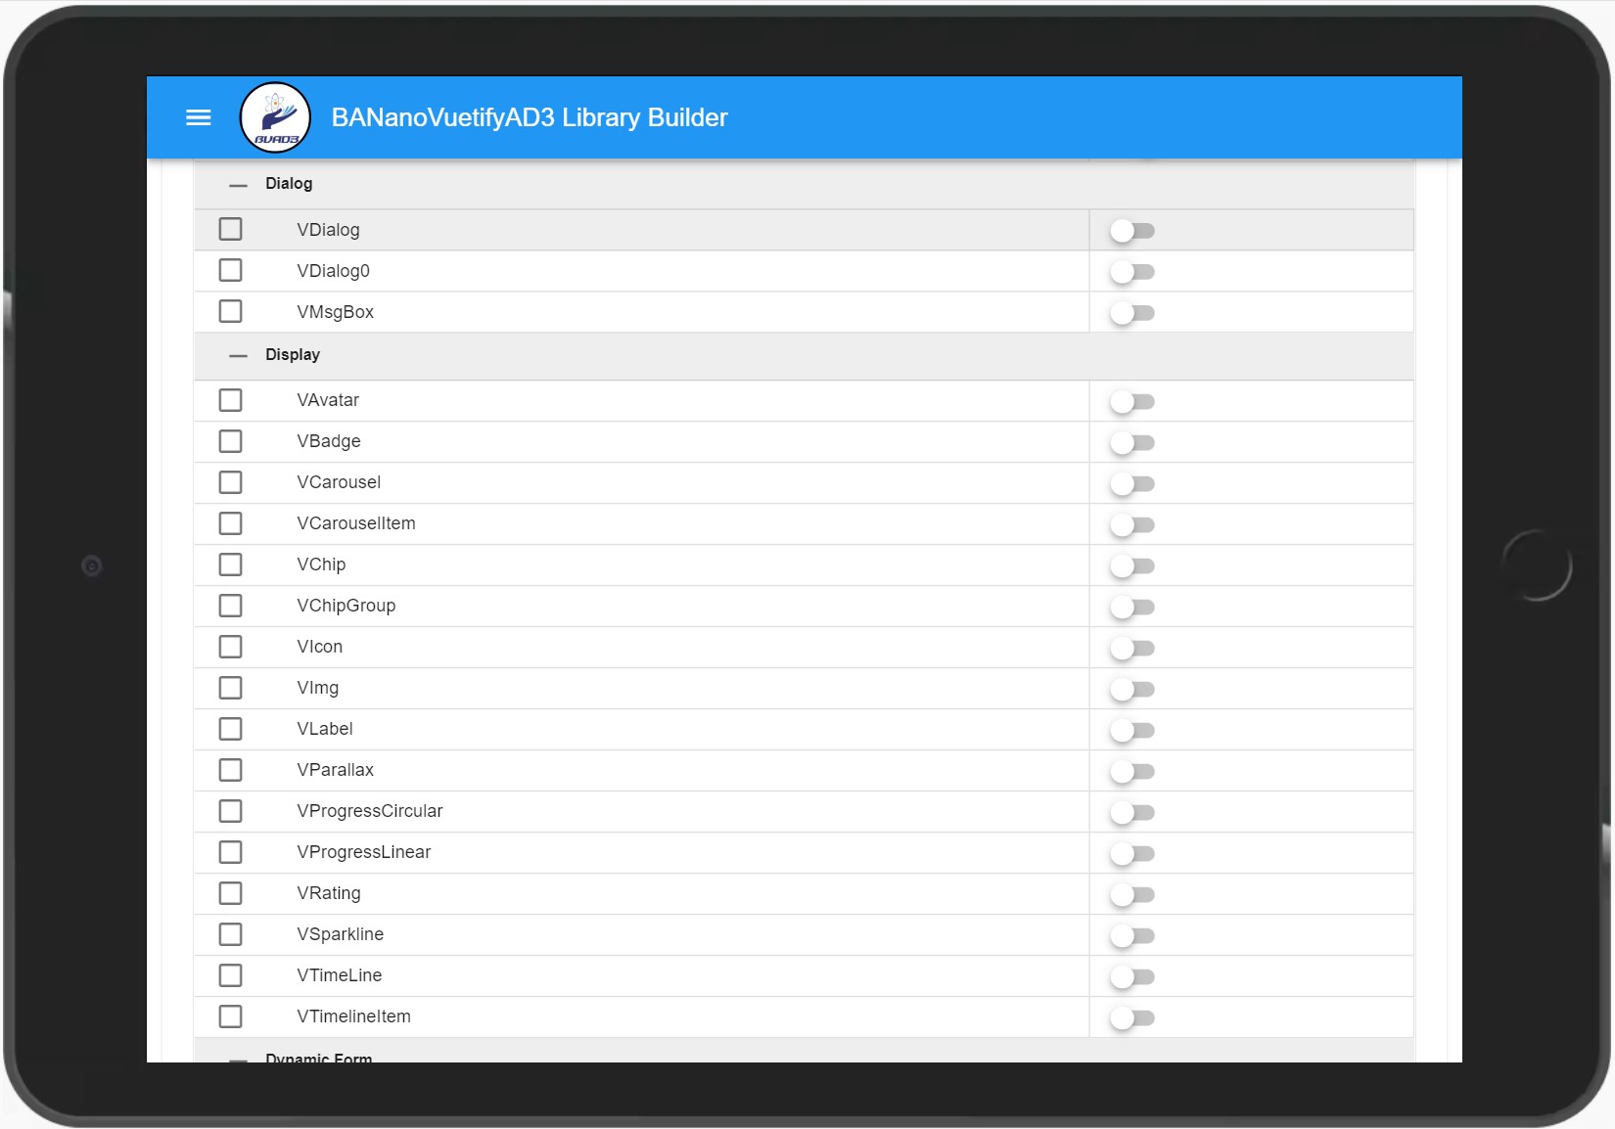Check the VIcon checkbox
The image size is (1615, 1129).
click(x=231, y=646)
